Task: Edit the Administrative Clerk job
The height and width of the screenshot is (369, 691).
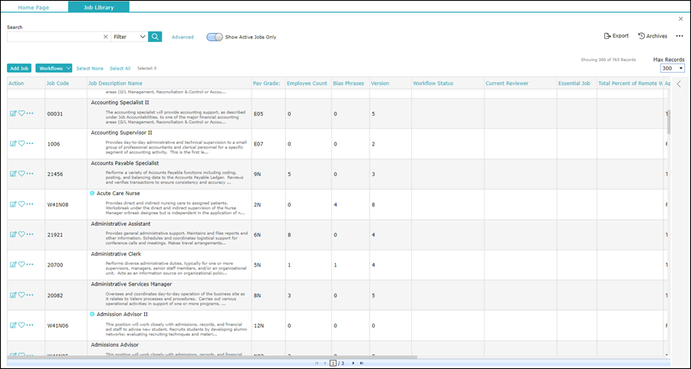Action: (13, 264)
